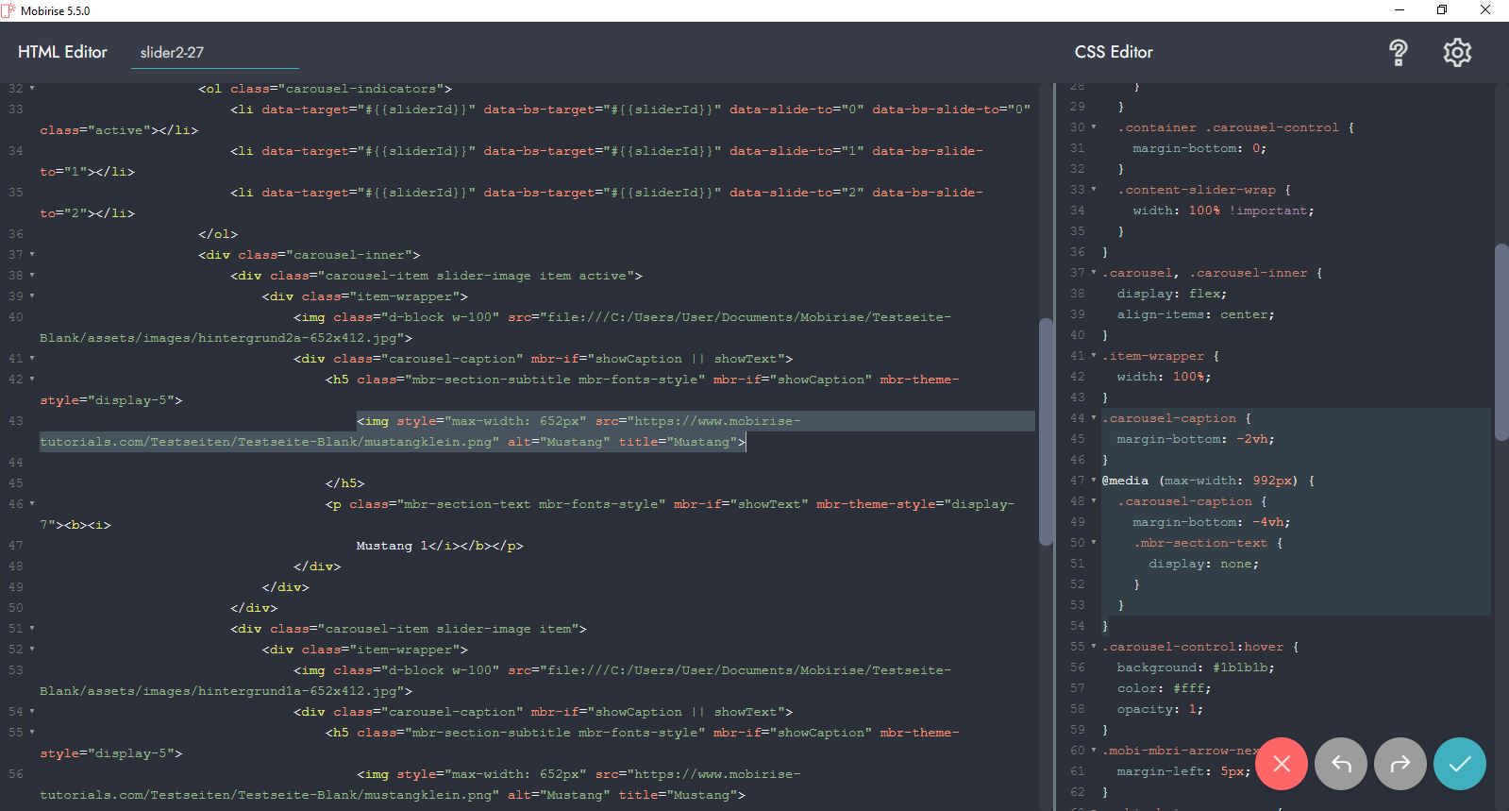Open help via the question mark icon
This screenshot has height=811, width=1509.
[1399, 52]
